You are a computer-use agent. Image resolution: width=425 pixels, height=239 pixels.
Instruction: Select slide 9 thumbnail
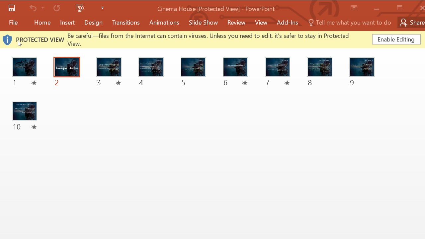pos(362,67)
